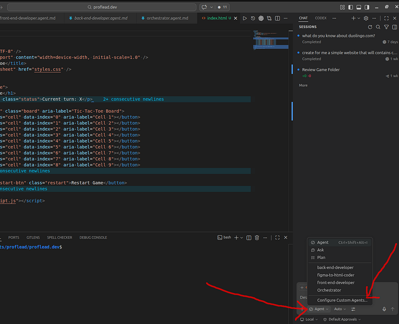The image size is (399, 324).
Task: Expand the Agent mode dropdown
Action: tap(319, 309)
